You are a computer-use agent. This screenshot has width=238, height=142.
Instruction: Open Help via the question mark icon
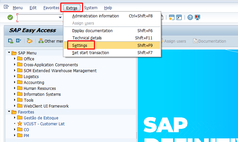(x=190, y=17)
